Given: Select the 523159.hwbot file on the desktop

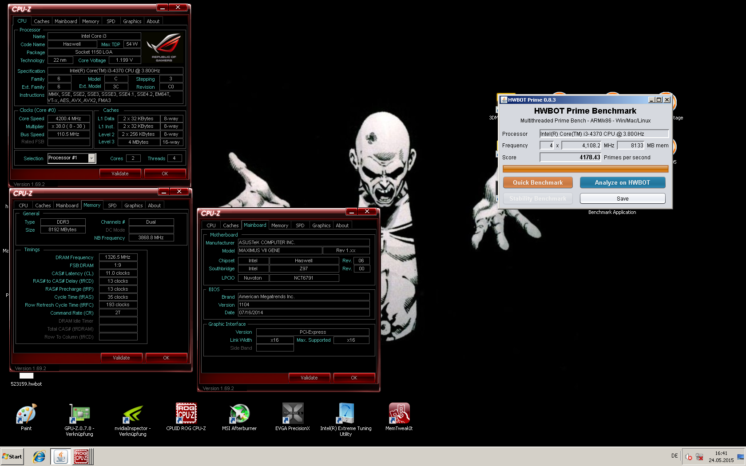Looking at the screenshot, I should pyautogui.click(x=26, y=379).
